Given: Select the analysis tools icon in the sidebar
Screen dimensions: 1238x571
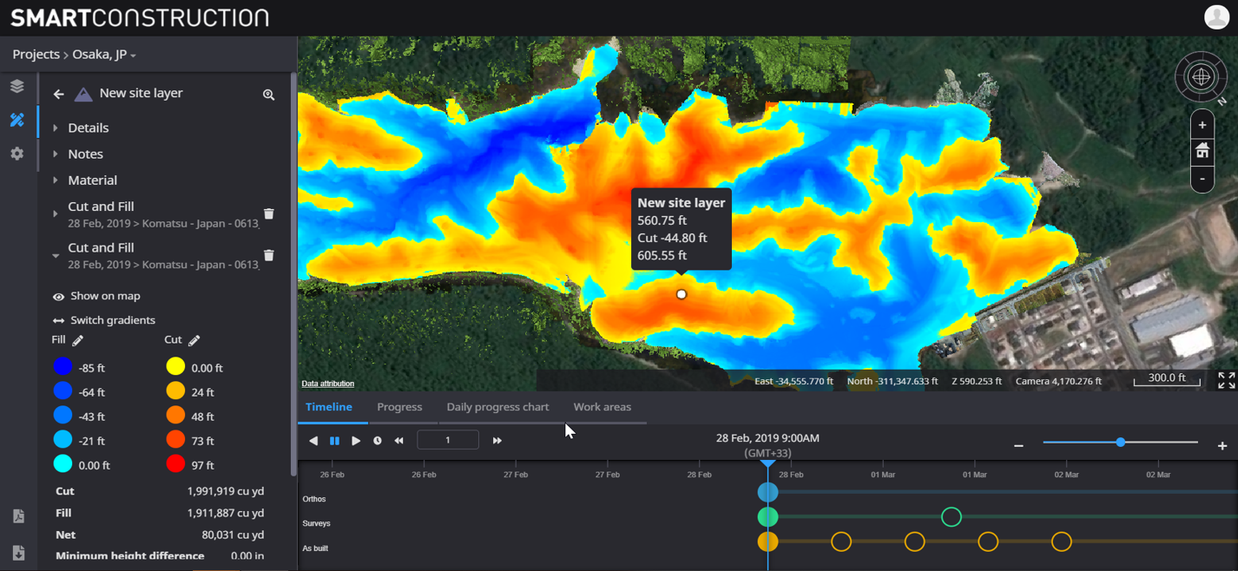Looking at the screenshot, I should point(16,120).
